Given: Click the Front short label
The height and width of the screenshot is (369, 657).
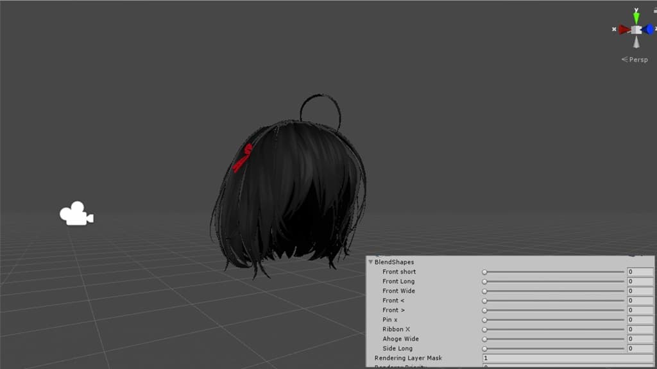Looking at the screenshot, I should coord(399,272).
